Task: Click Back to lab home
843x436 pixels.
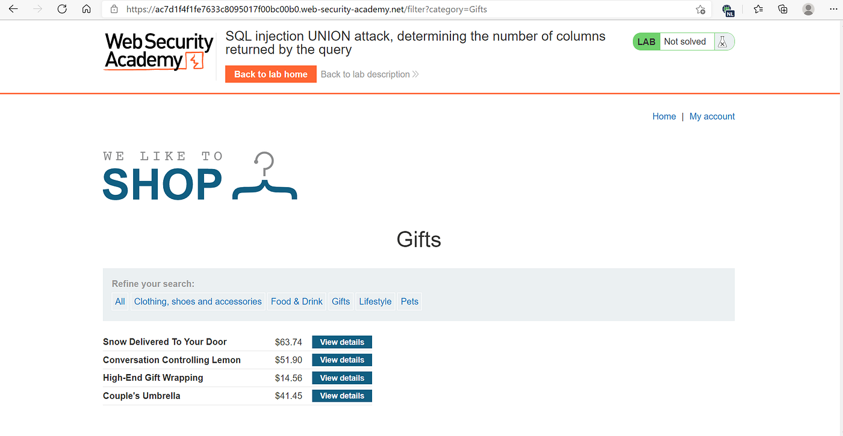Action: click(270, 73)
